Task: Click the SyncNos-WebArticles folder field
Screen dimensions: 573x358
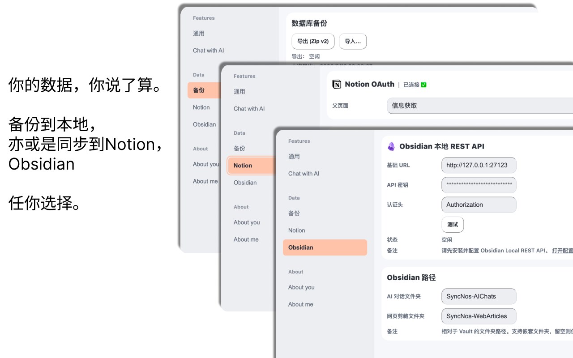Action: click(x=479, y=316)
